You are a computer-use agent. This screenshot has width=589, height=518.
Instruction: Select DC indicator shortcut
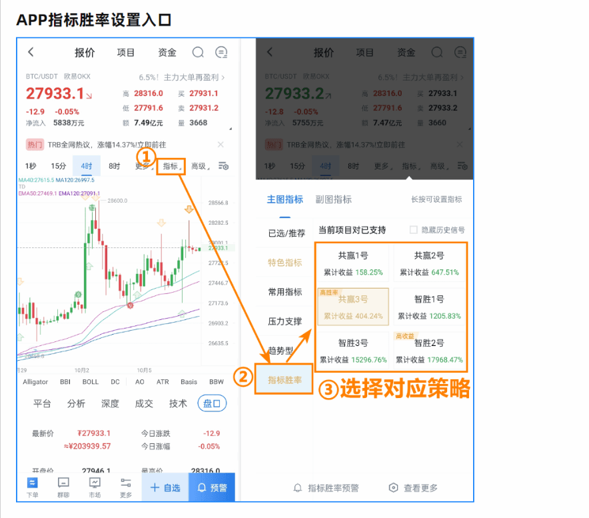click(x=115, y=381)
